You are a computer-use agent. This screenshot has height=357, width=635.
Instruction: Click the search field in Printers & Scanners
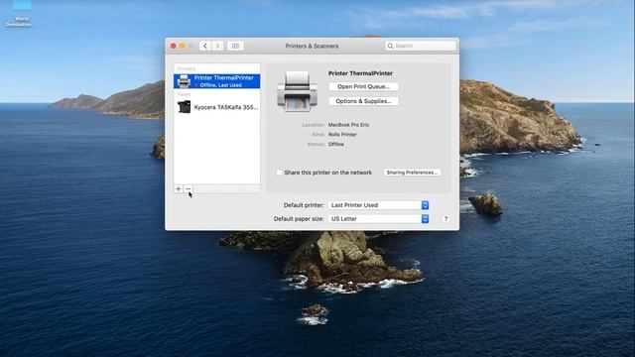[x=421, y=46]
